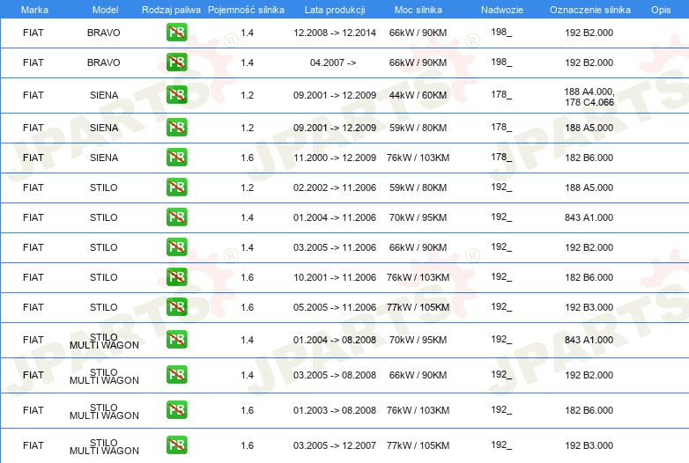Click SIENA model in 76kW / 103KM row

[104, 158]
